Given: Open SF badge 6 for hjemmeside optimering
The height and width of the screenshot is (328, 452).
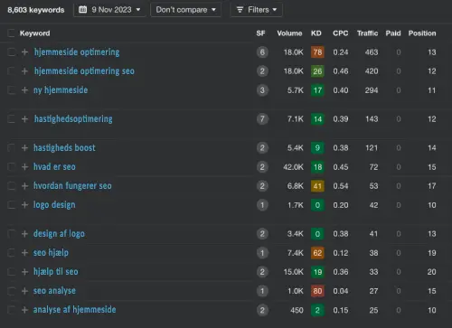Looking at the screenshot, I should 262,52.
